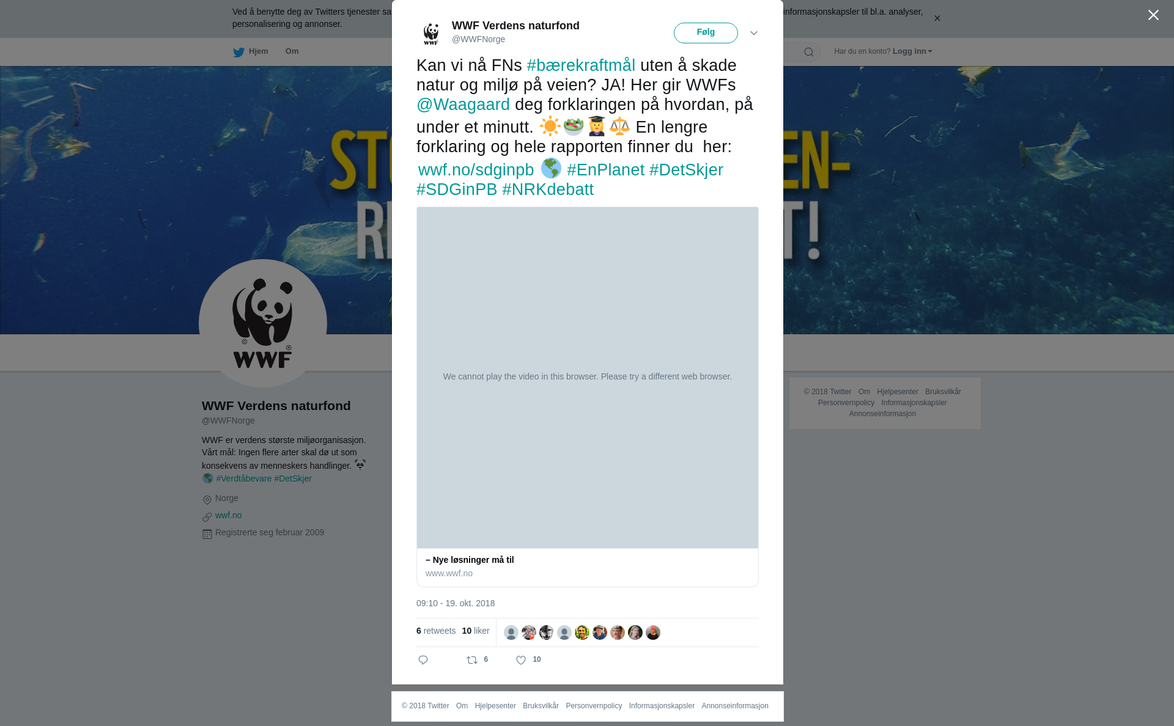Open the Om menu item

tap(292, 51)
